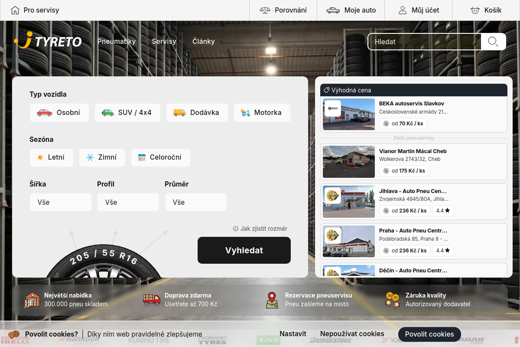
Task: Open Praha - Auto Pneu Centrum listing
Action: click(x=414, y=241)
